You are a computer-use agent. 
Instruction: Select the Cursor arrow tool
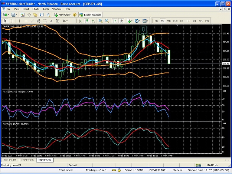(x=6, y=21)
